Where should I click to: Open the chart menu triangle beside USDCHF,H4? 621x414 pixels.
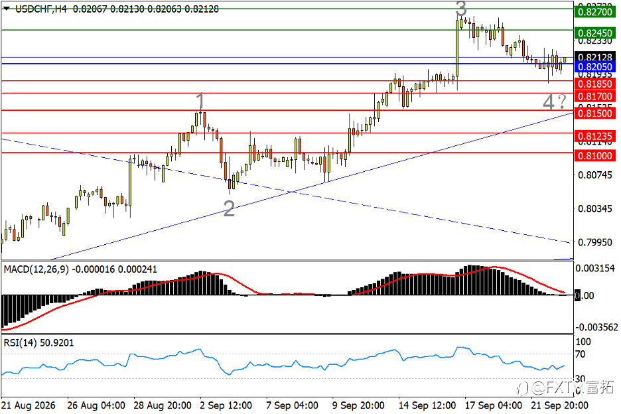[7, 9]
